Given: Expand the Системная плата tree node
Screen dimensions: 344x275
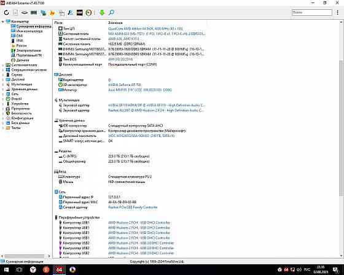Looking at the screenshot, I should click(3, 65).
